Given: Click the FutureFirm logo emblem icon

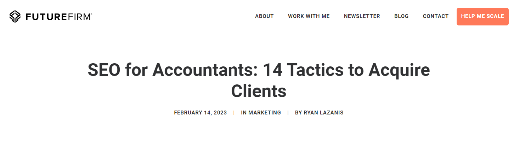Looking at the screenshot, I should coord(16,17).
